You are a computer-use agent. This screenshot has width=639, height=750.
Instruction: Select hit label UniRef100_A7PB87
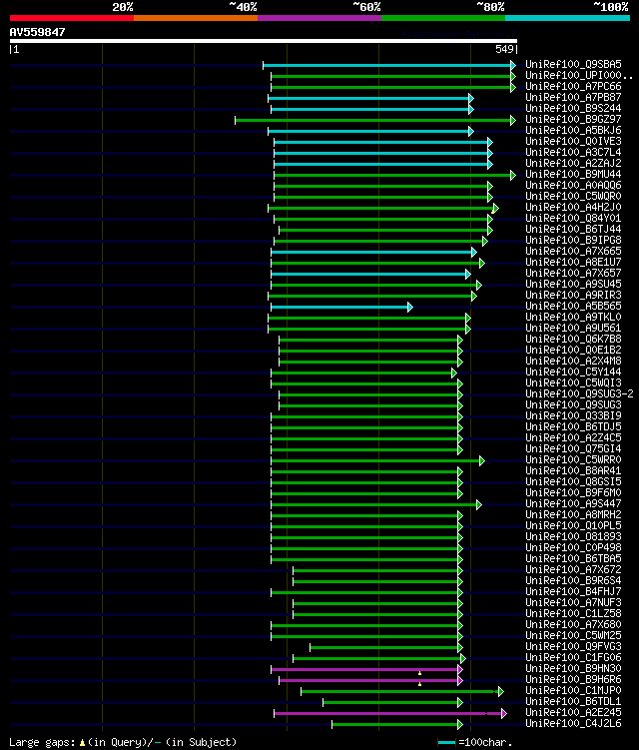point(573,97)
